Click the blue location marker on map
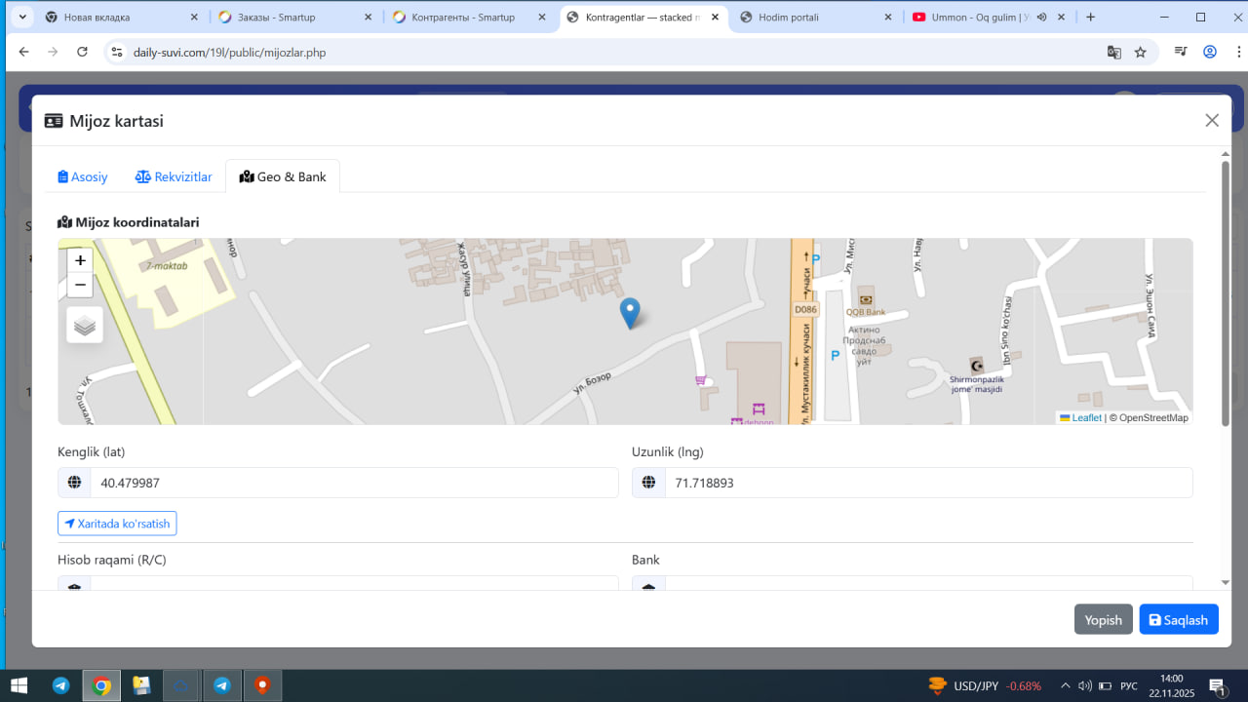Screen dimensions: 1248x702 tap(630, 313)
